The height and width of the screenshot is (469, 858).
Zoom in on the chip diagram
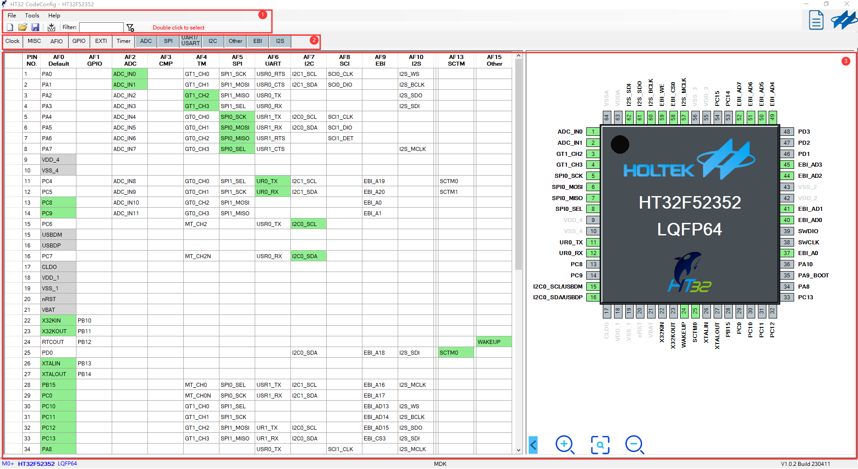(564, 444)
